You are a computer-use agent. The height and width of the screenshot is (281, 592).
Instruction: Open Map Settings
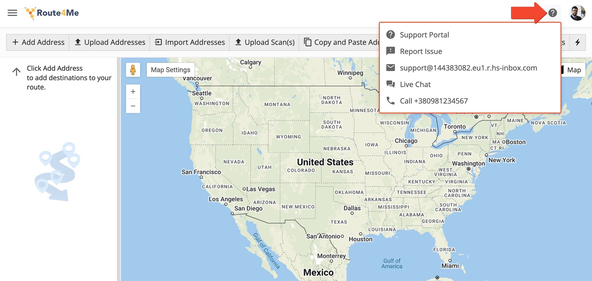171,70
